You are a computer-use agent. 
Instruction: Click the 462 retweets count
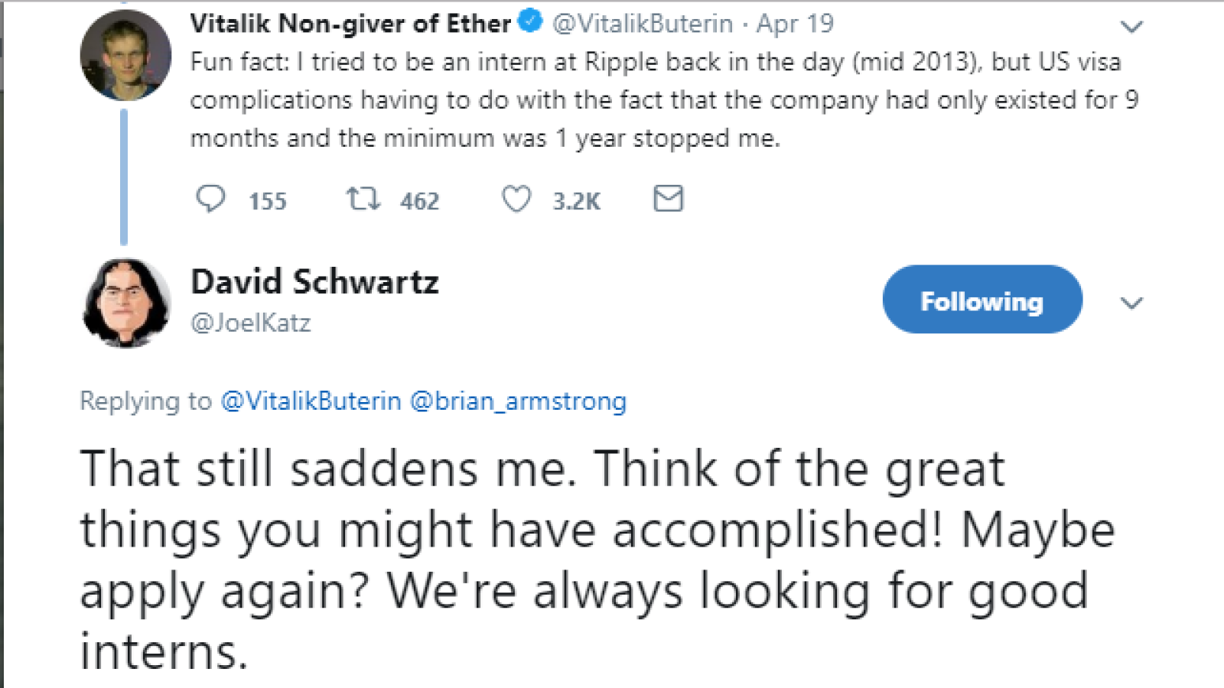(420, 201)
